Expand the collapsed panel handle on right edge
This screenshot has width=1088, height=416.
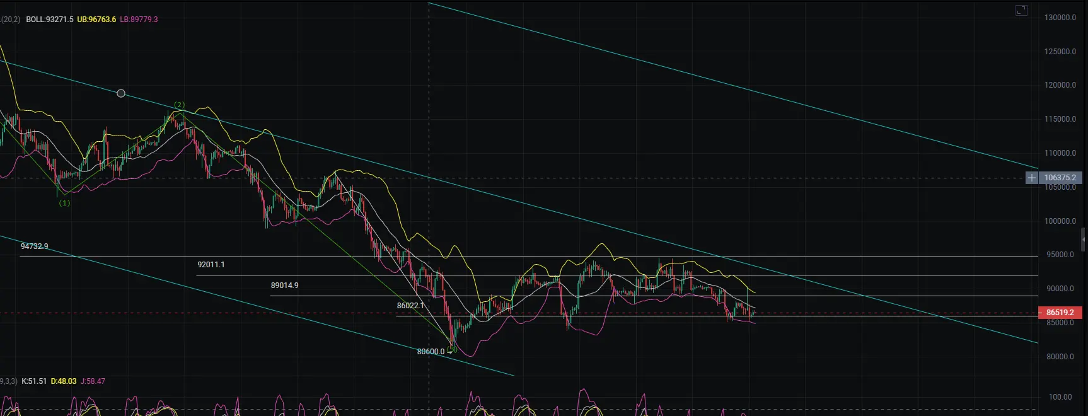1084,240
